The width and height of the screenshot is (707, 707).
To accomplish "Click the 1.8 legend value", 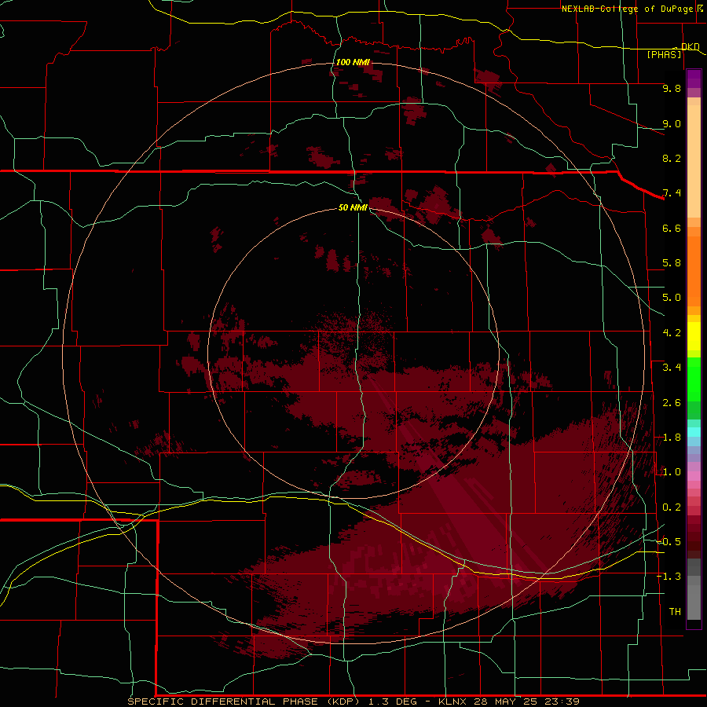I will pyautogui.click(x=672, y=438).
